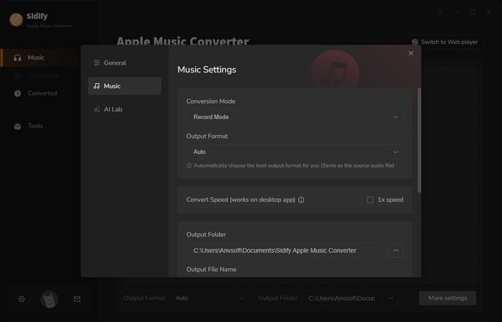The width and height of the screenshot is (502, 322).
Task: Open the mail feedback icon
Action: click(77, 299)
